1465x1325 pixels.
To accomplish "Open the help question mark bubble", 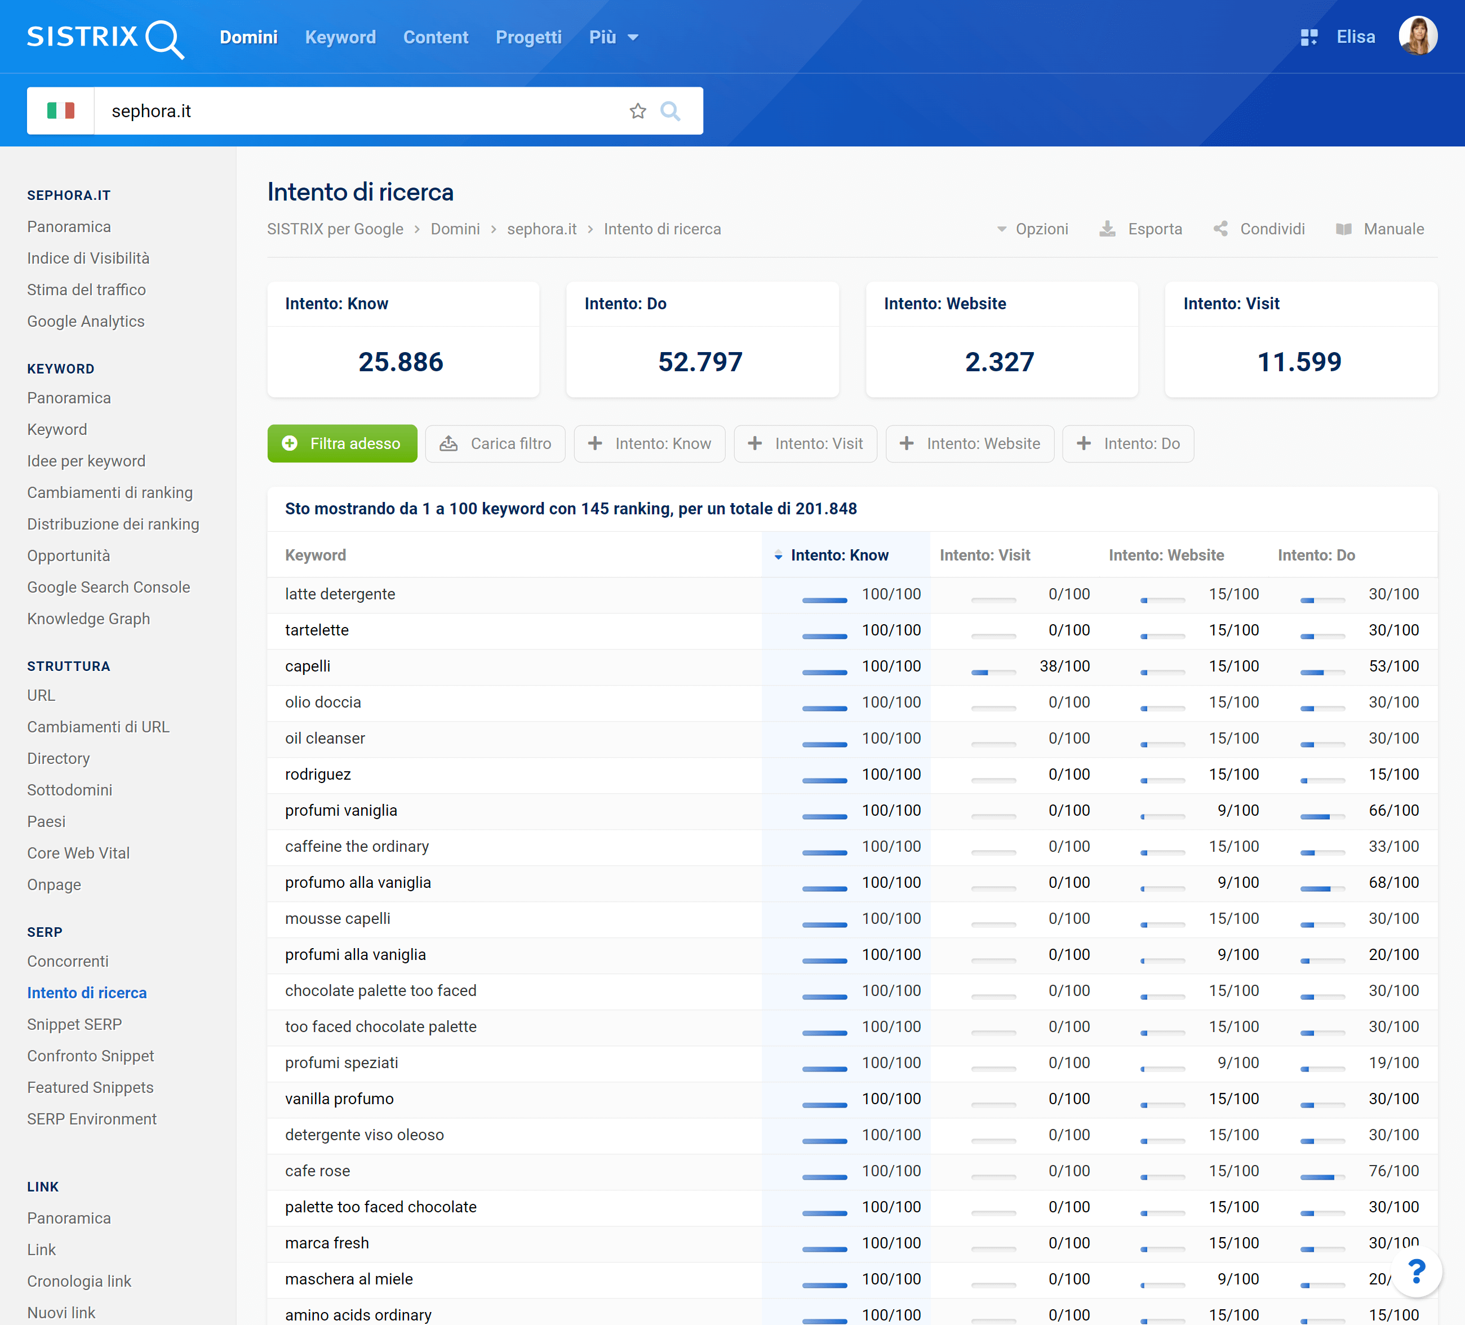I will pyautogui.click(x=1415, y=1271).
